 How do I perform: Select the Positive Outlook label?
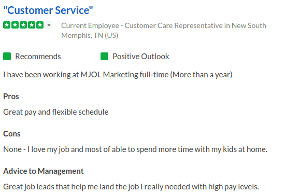141,57
